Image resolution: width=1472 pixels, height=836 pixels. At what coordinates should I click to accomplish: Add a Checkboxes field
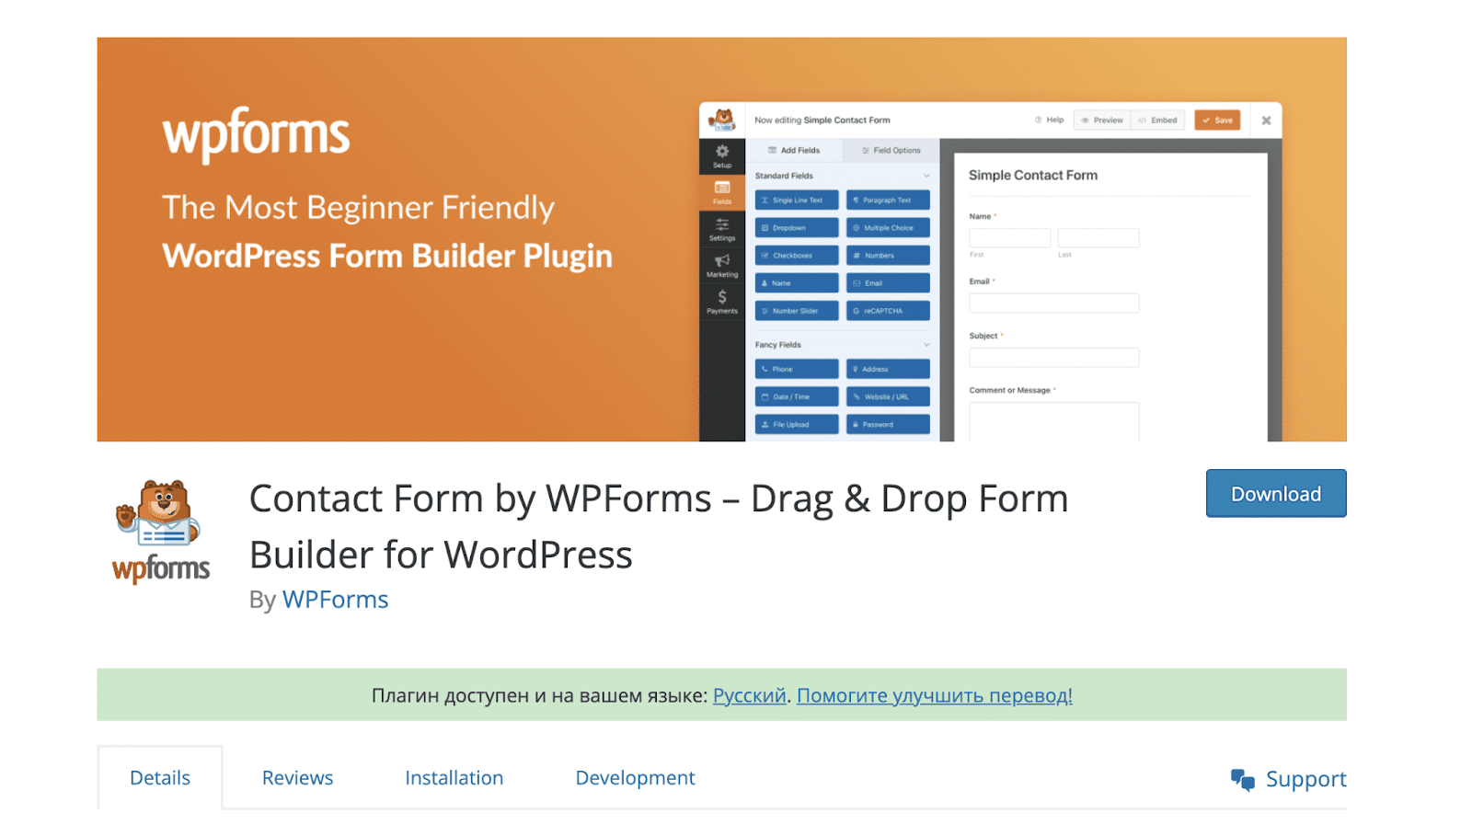pos(797,256)
